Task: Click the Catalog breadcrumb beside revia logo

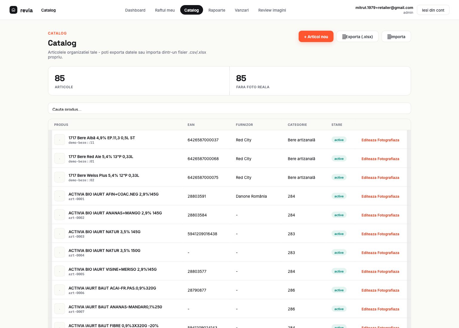Action: point(48,10)
